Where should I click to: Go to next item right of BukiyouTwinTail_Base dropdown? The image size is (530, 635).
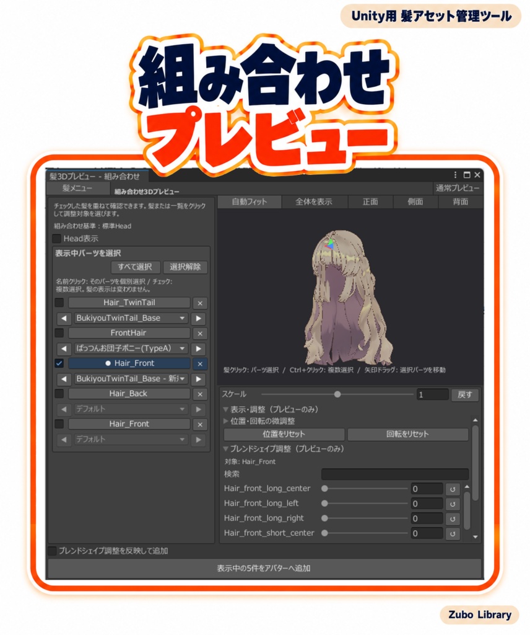point(199,318)
